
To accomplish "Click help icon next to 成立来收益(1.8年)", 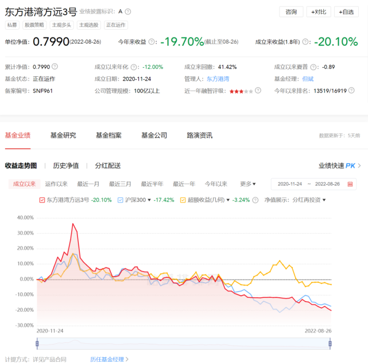I will point(305,42).
